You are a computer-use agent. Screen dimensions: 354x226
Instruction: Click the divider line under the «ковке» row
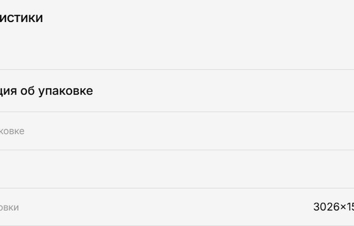(x=177, y=150)
